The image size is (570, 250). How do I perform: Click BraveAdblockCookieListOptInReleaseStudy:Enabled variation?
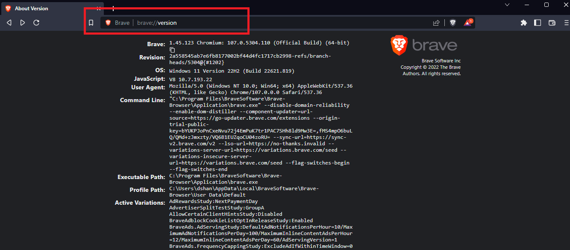tap(241, 221)
